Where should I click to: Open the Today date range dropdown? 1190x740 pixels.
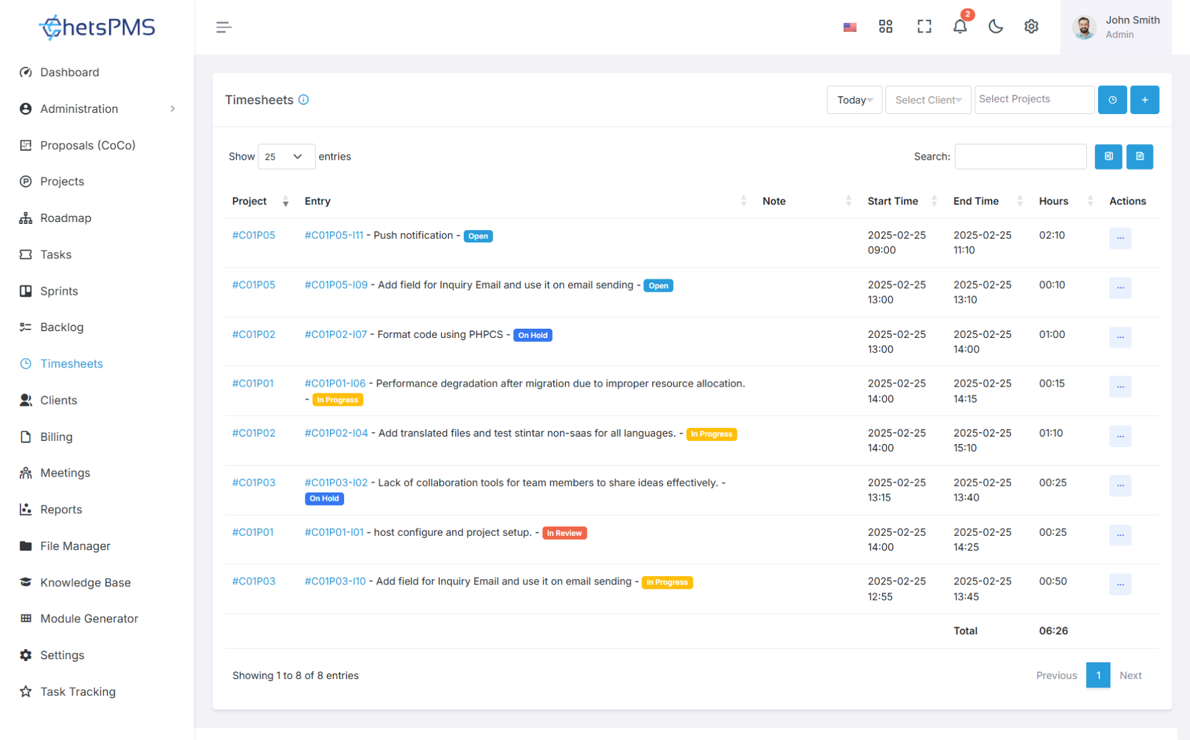coord(854,100)
